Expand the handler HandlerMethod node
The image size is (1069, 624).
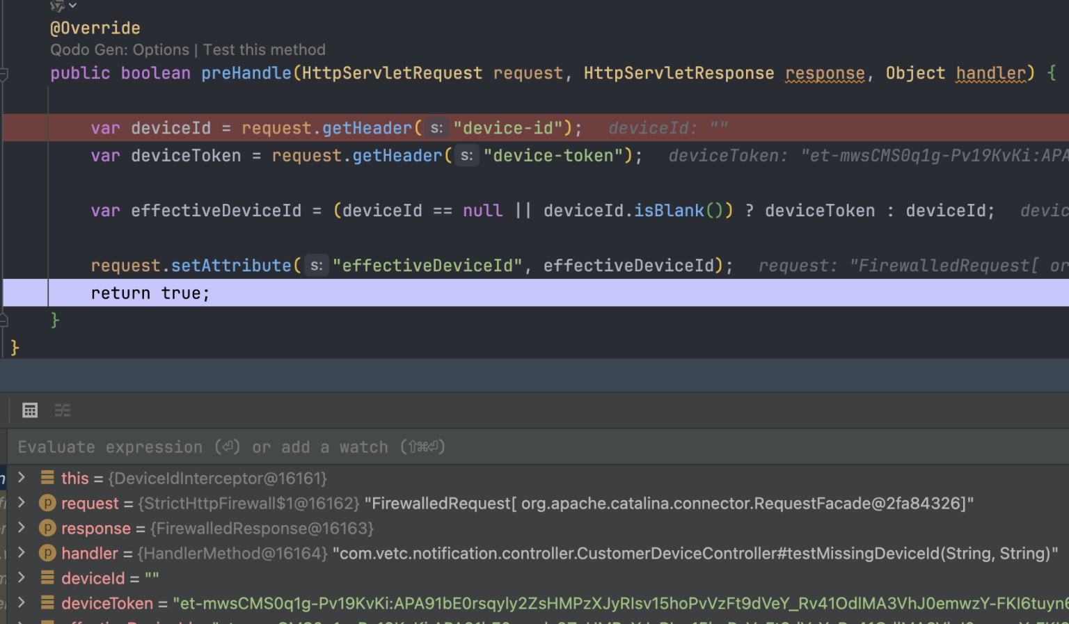pyautogui.click(x=22, y=553)
